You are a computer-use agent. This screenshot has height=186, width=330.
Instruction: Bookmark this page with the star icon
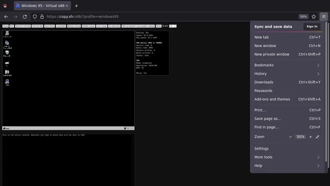314,17
